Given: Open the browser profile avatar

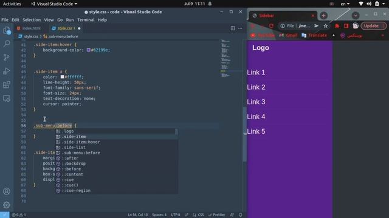Looking at the screenshot, I should point(356,25).
